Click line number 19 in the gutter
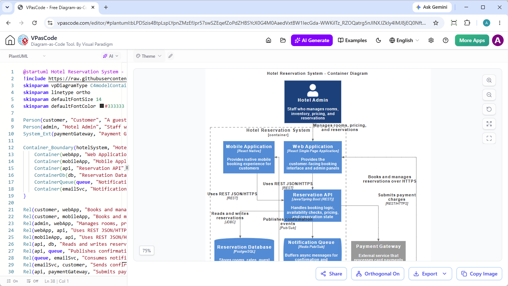This screenshot has width=508, height=286. pos(12,196)
